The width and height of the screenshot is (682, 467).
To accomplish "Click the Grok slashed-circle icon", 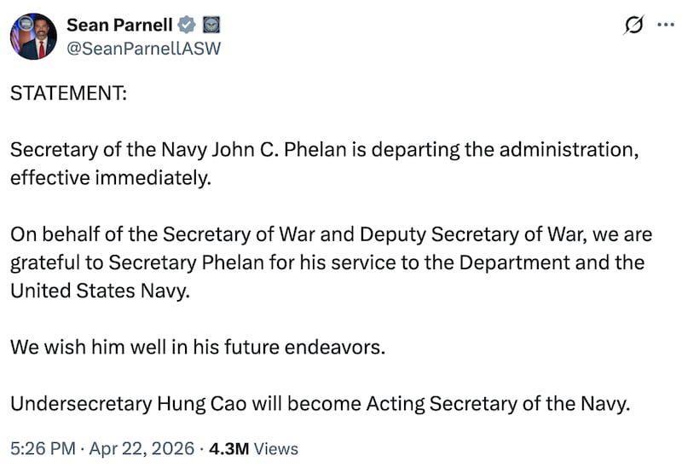I will pos(633,26).
